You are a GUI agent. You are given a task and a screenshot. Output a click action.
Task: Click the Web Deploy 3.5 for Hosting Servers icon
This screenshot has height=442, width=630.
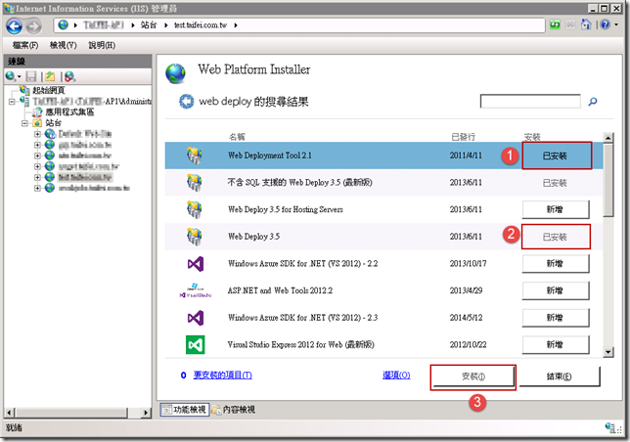click(x=195, y=209)
